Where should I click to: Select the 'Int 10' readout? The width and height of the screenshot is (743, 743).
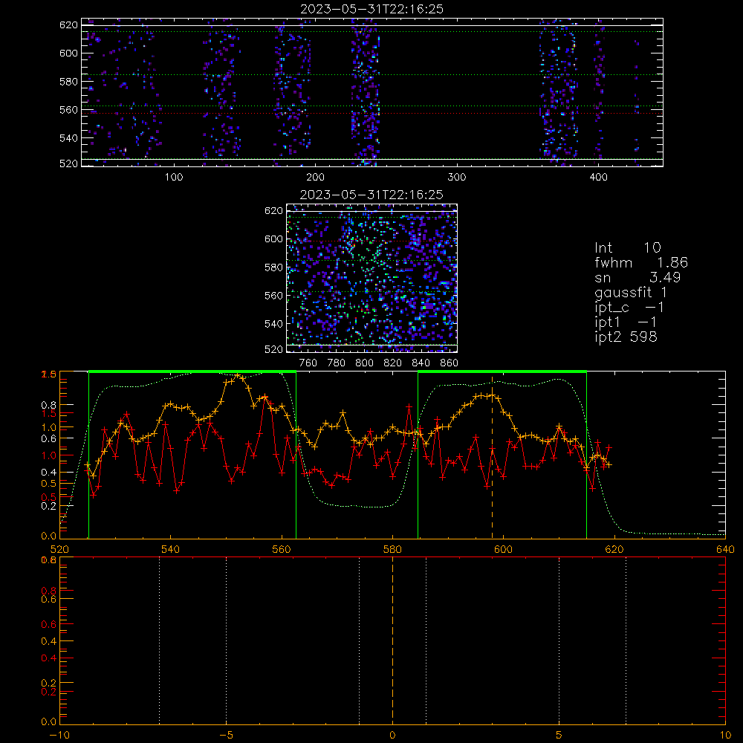[627, 247]
